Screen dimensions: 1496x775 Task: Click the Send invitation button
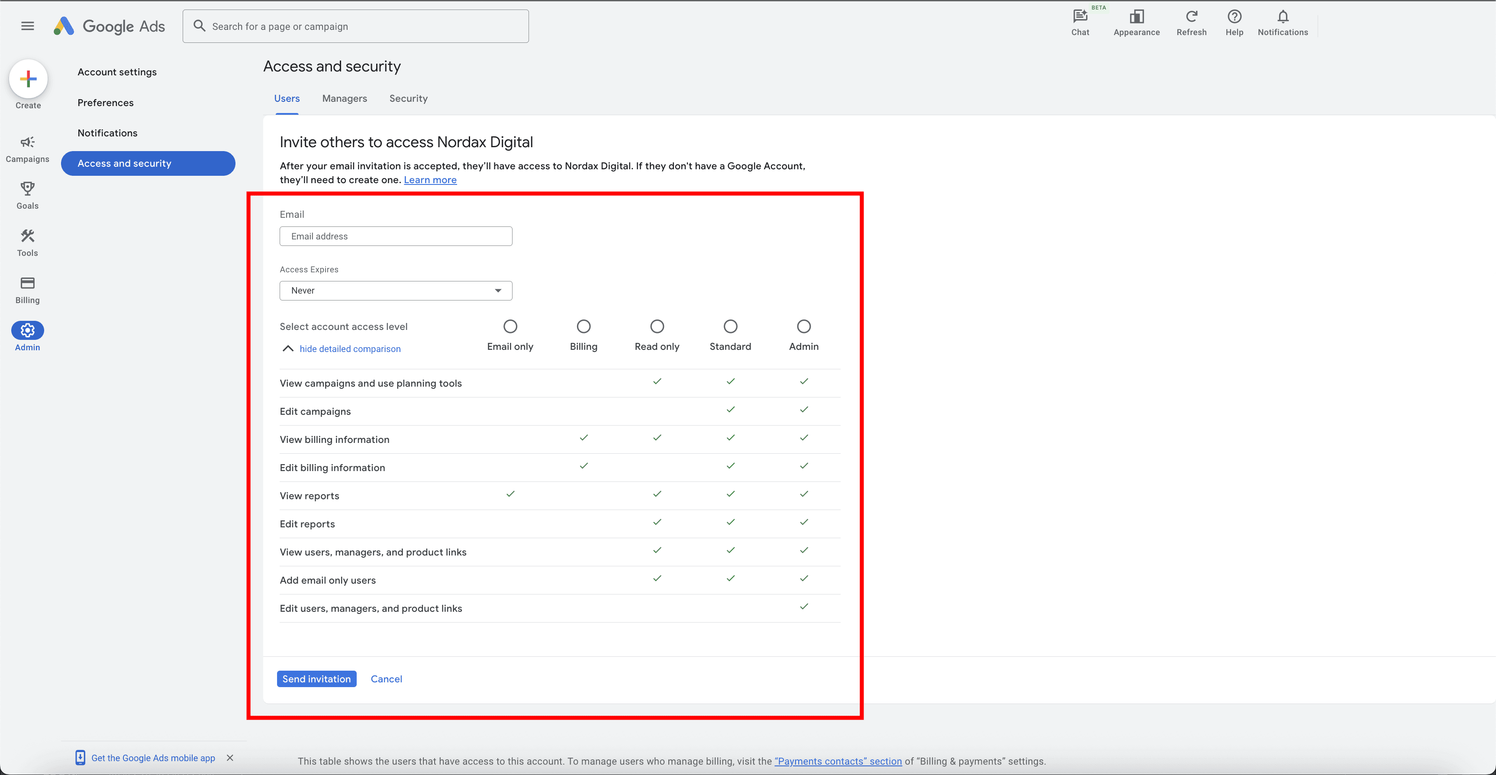click(316, 679)
